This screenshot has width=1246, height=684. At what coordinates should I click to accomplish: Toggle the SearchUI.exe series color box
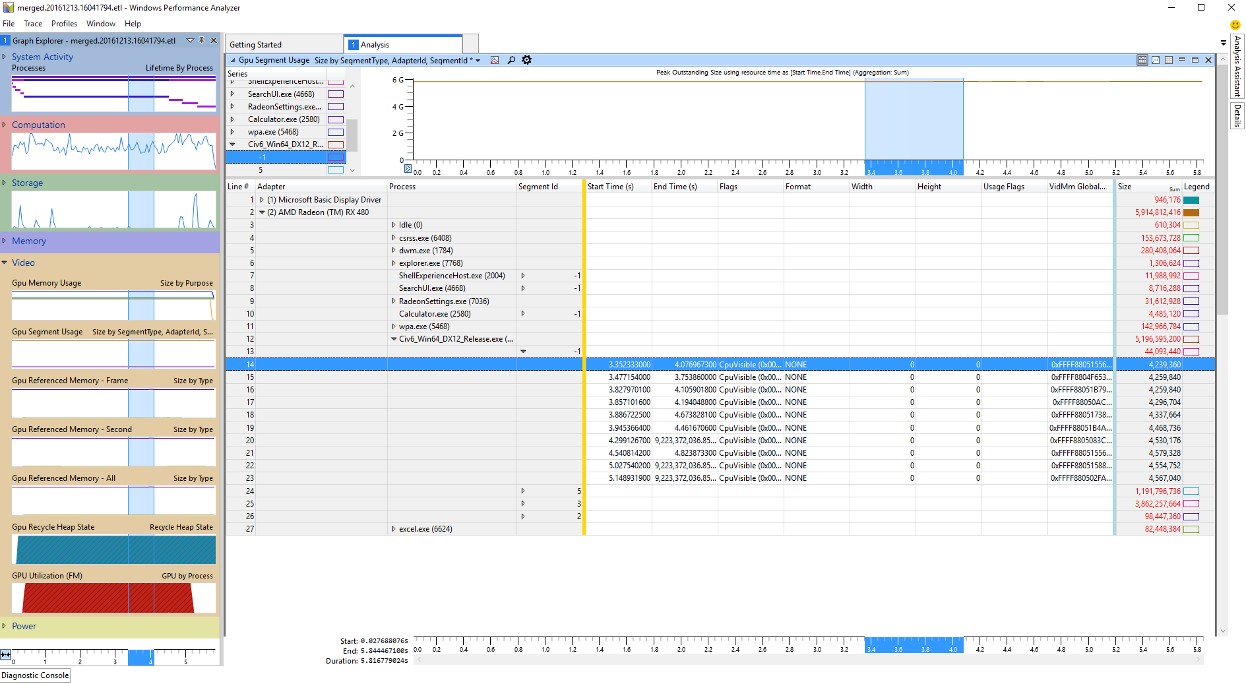336,94
